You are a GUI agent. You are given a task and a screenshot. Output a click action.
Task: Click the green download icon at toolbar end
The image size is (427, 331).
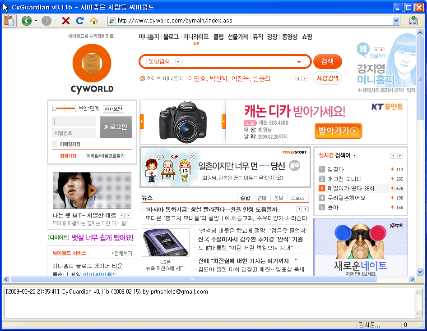(413, 21)
